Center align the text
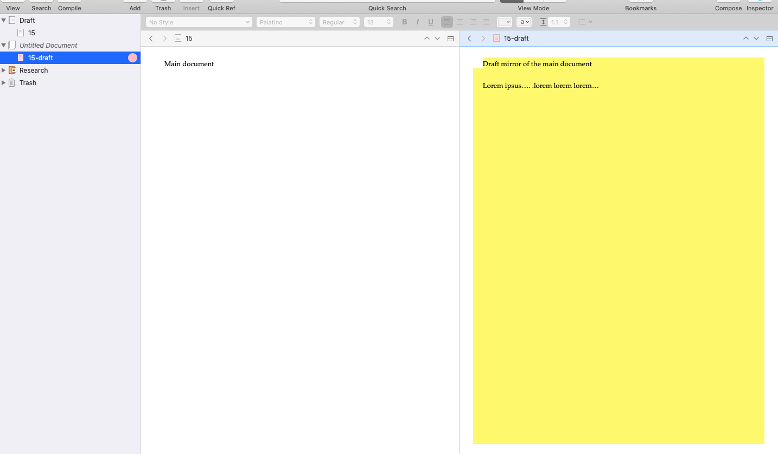778x454 pixels. coord(460,22)
